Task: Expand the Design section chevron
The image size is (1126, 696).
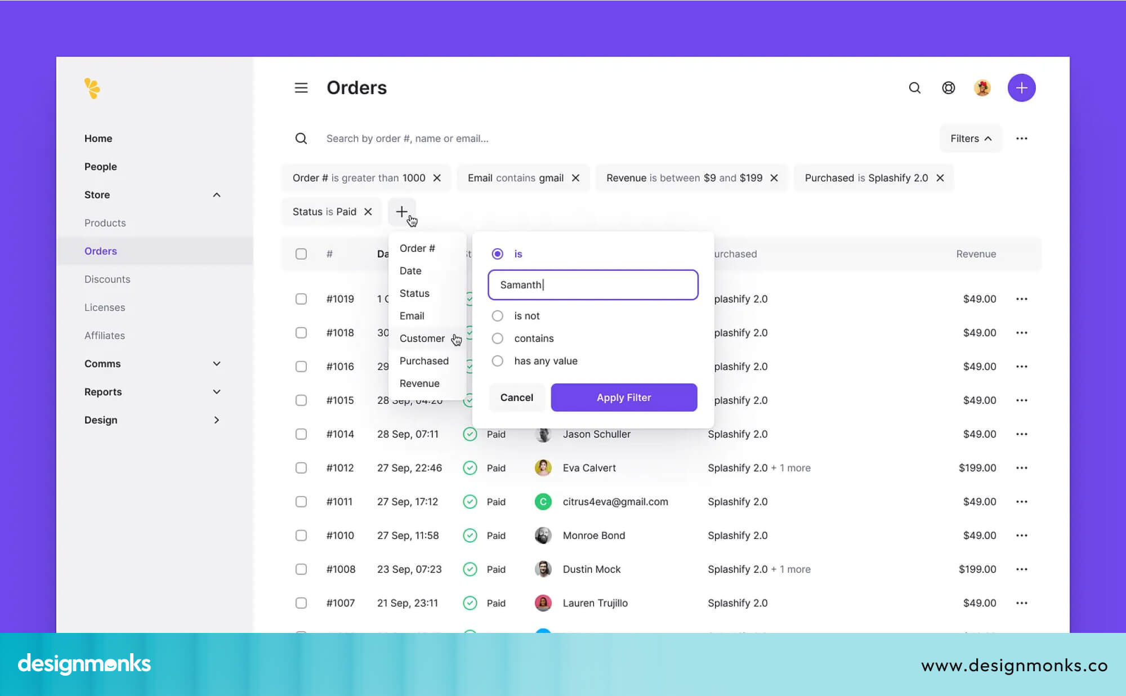Action: 217,420
